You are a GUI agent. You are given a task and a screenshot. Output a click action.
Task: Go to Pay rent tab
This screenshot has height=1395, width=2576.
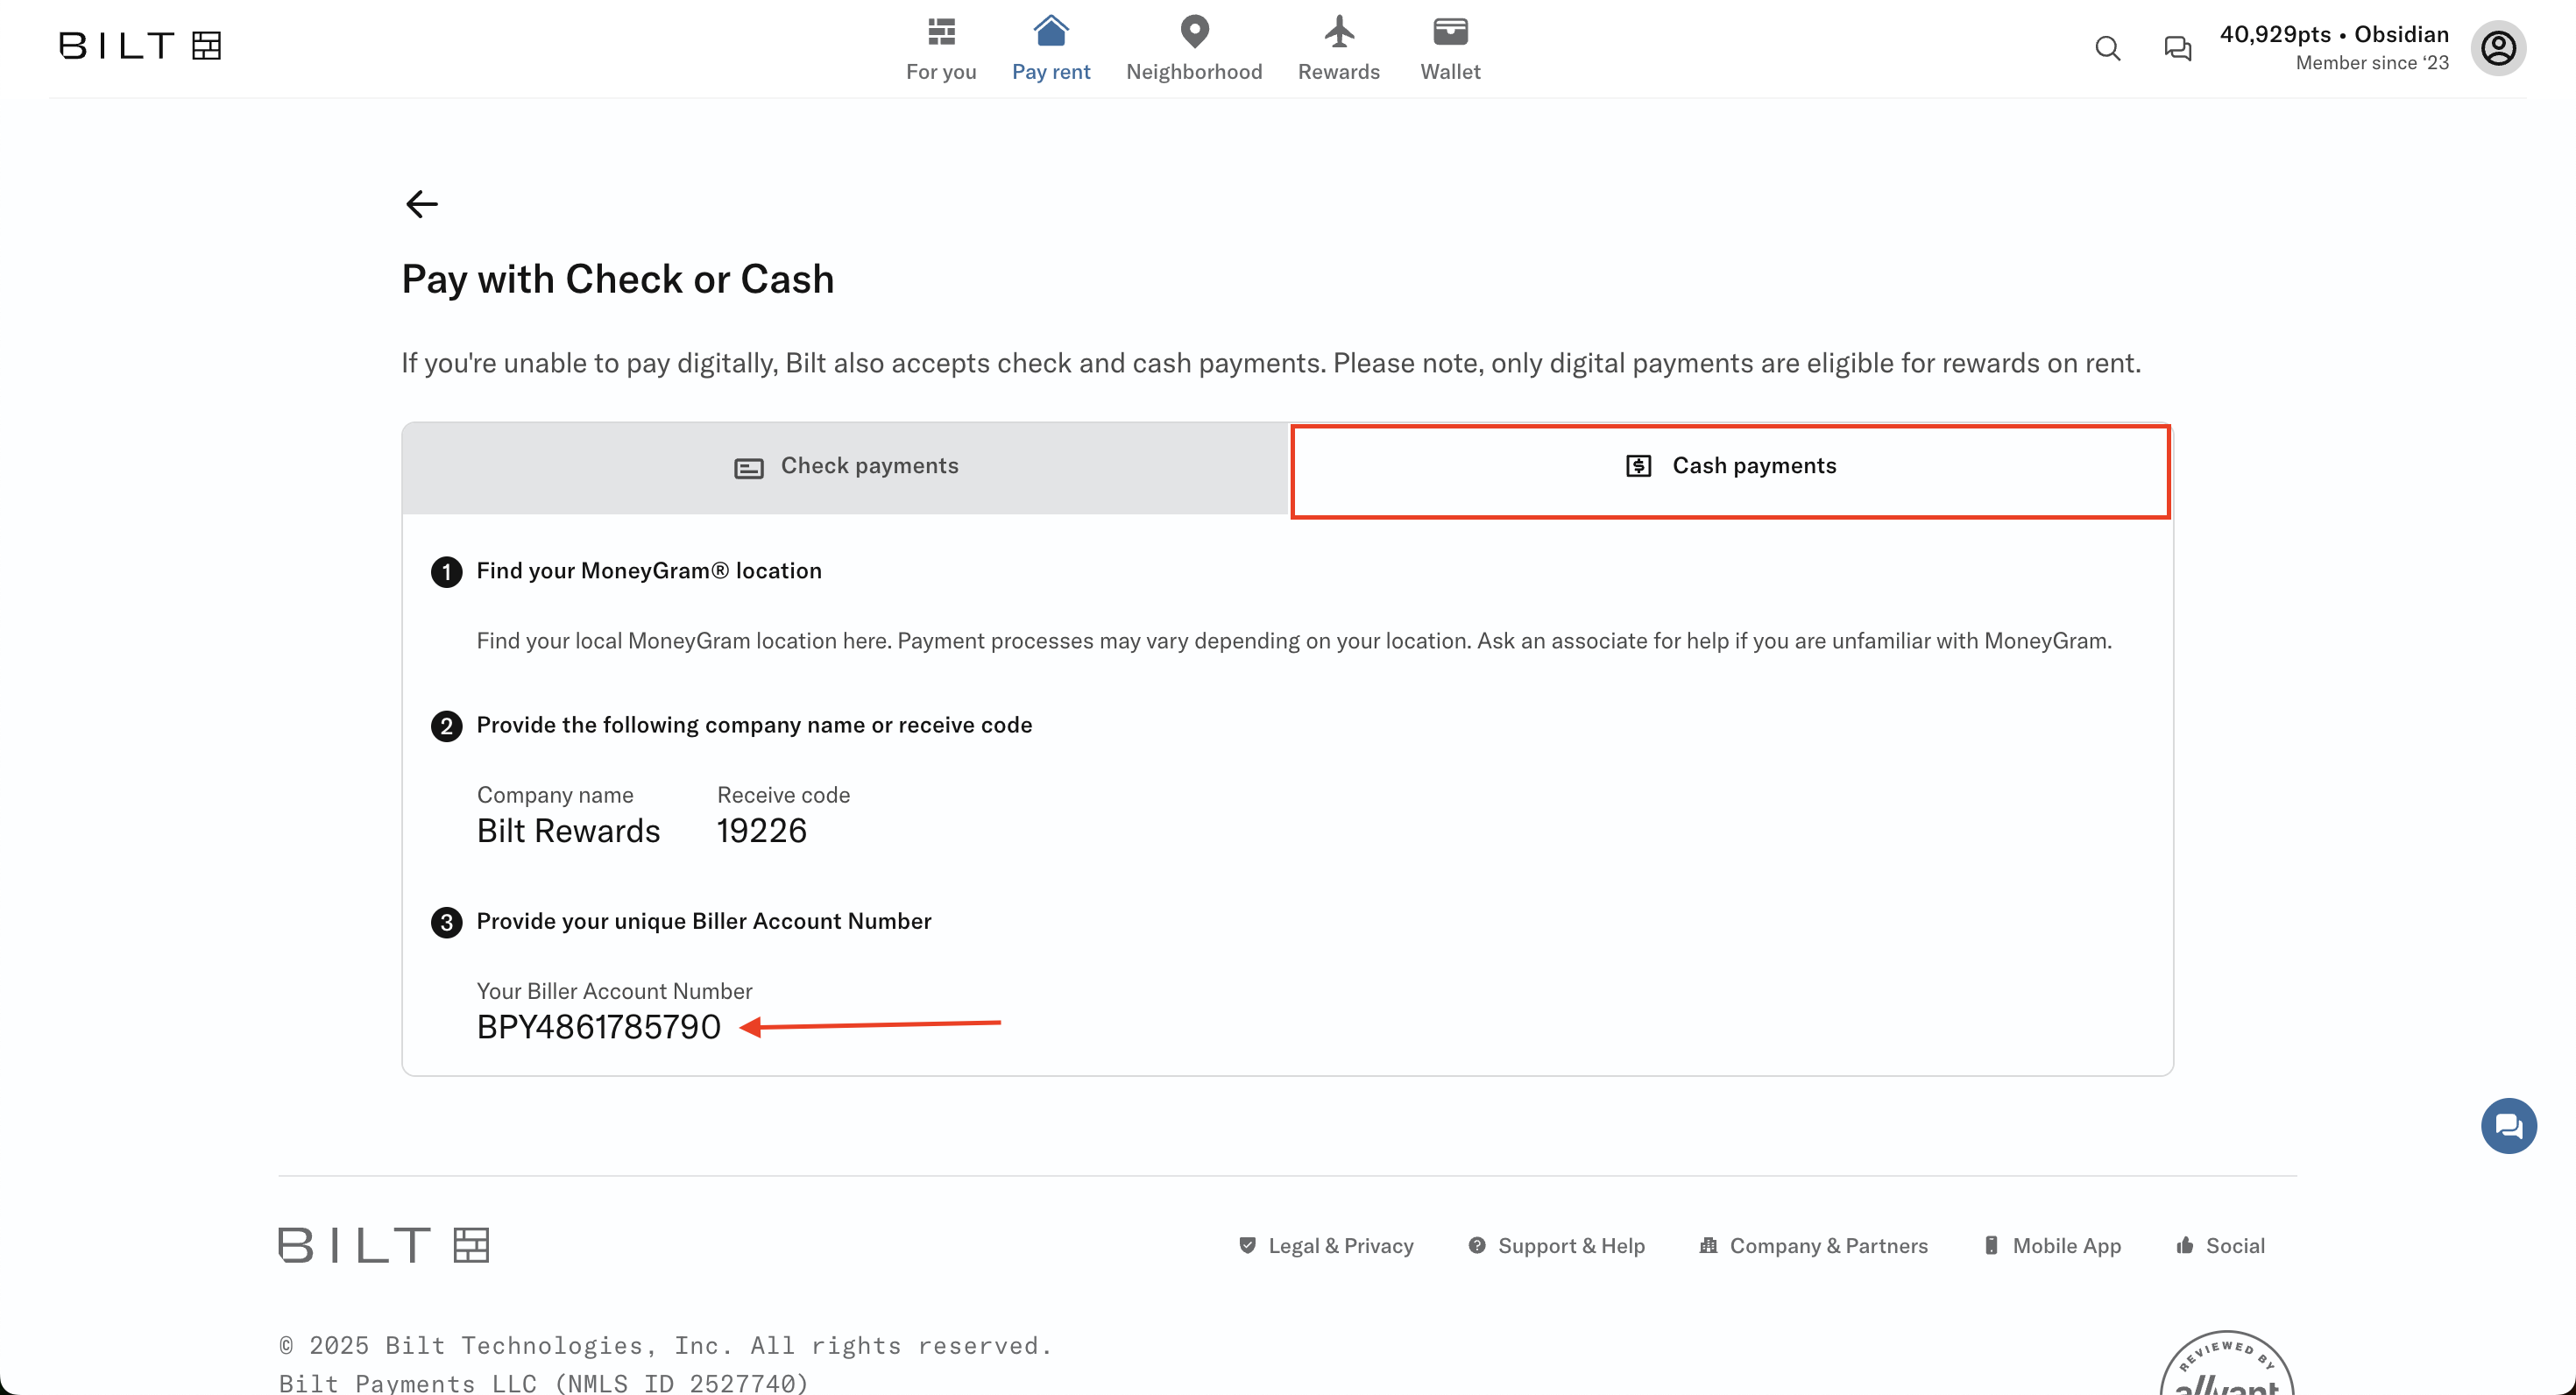[x=1051, y=49]
